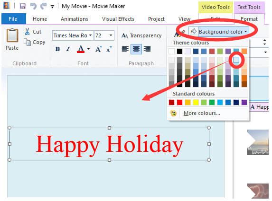Shrink the font size with the small A icon
This screenshot has width=272, height=201.
[x=109, y=49]
